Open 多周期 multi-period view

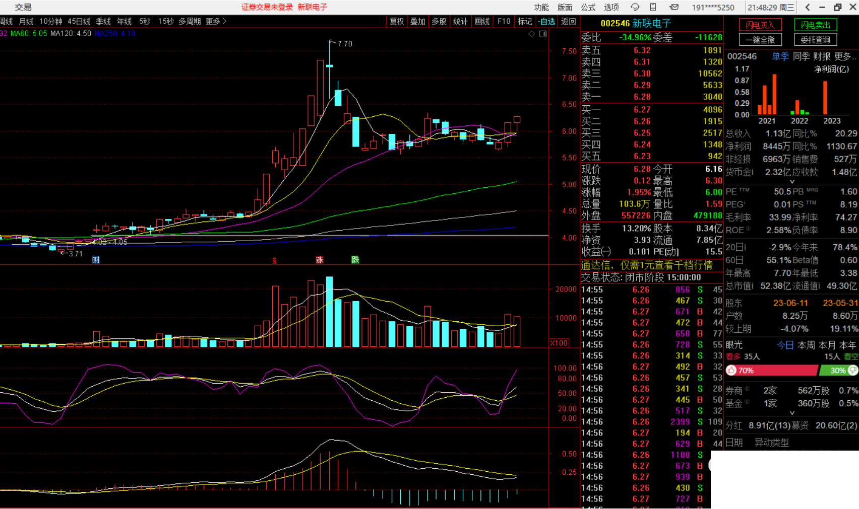(x=190, y=22)
